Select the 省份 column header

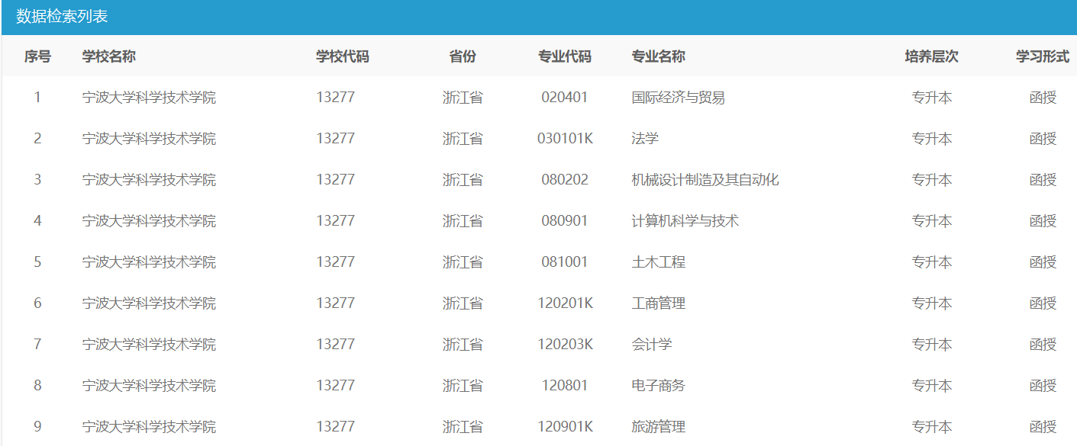click(463, 56)
